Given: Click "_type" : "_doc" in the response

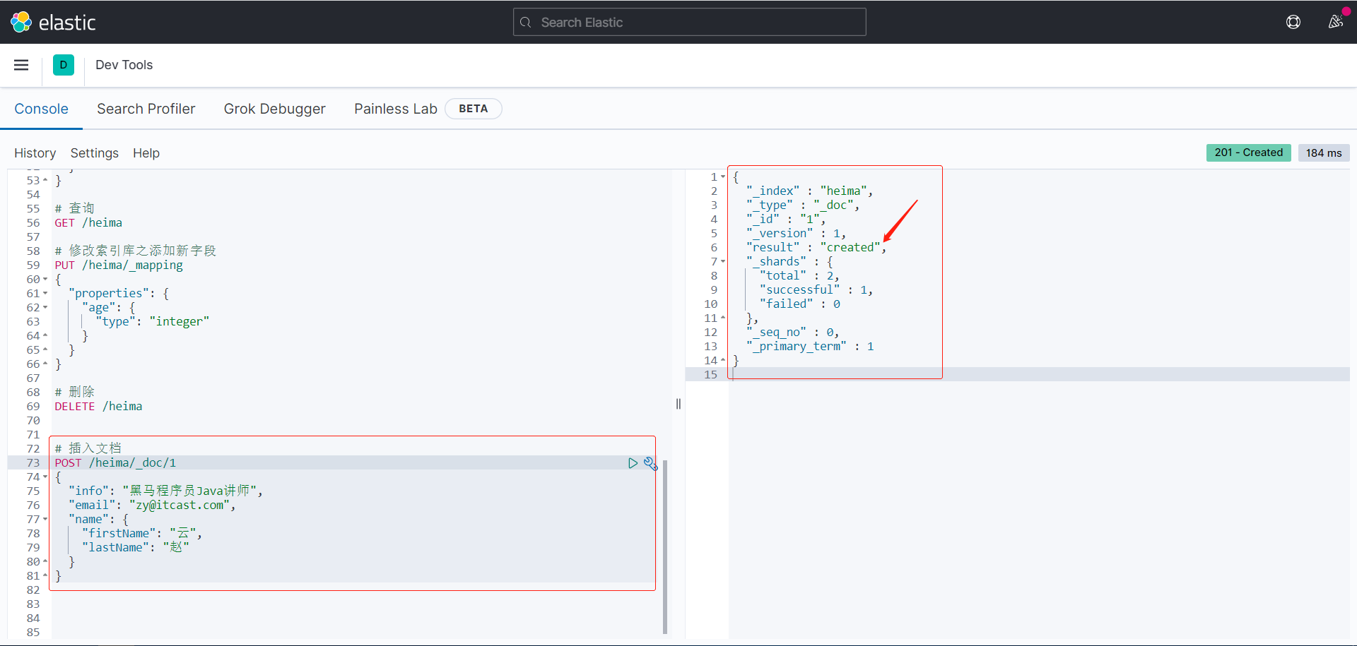Looking at the screenshot, I should point(803,205).
